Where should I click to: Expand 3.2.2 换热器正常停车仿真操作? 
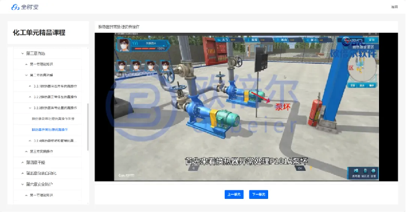pyautogui.click(x=30, y=97)
